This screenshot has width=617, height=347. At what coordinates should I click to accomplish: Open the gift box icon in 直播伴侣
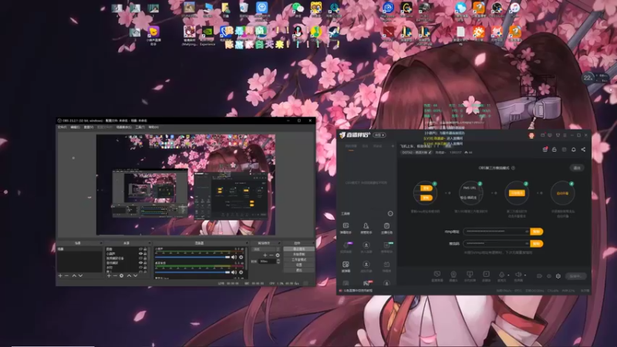(x=545, y=150)
